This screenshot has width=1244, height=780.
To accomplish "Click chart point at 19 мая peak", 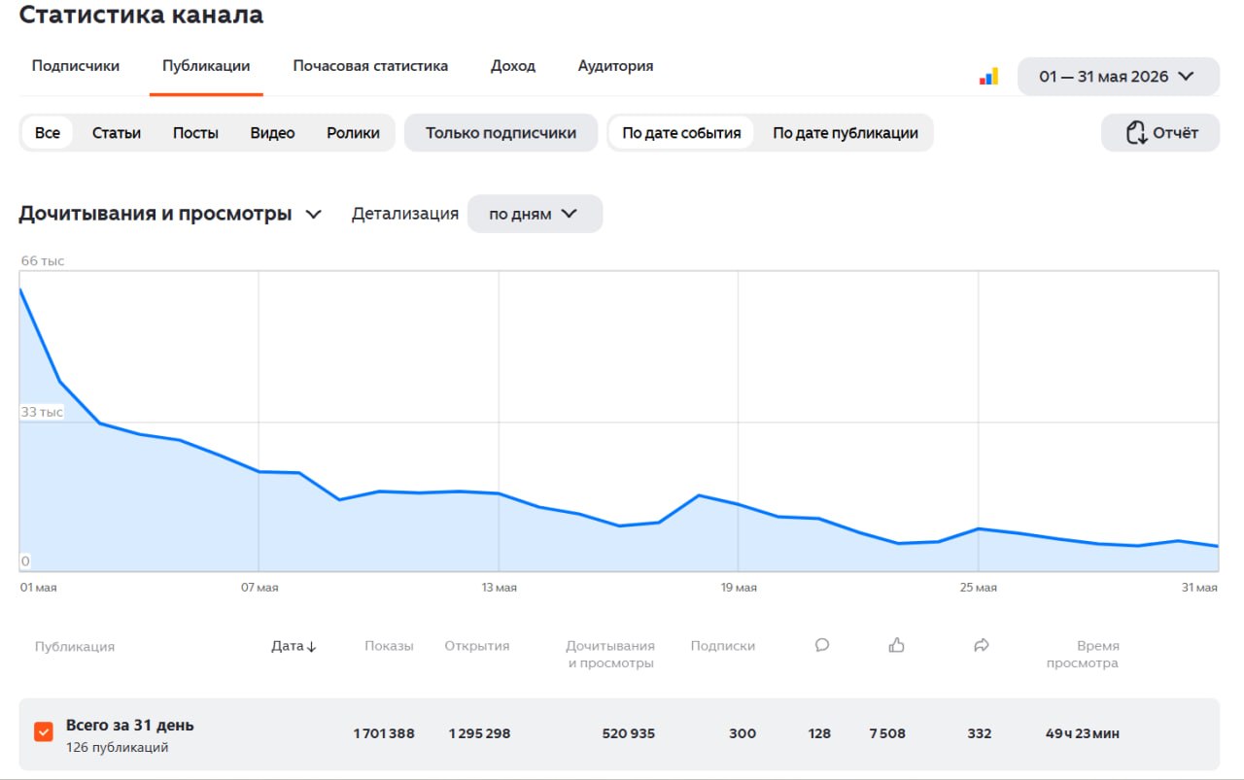I will [x=699, y=495].
